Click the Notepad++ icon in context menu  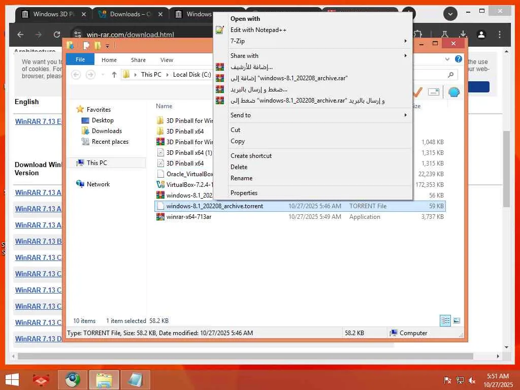219,30
